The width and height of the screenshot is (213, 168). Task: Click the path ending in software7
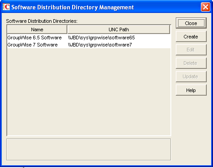100,45
